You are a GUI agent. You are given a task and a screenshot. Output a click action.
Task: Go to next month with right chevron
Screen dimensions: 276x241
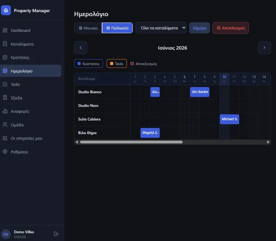click(264, 47)
